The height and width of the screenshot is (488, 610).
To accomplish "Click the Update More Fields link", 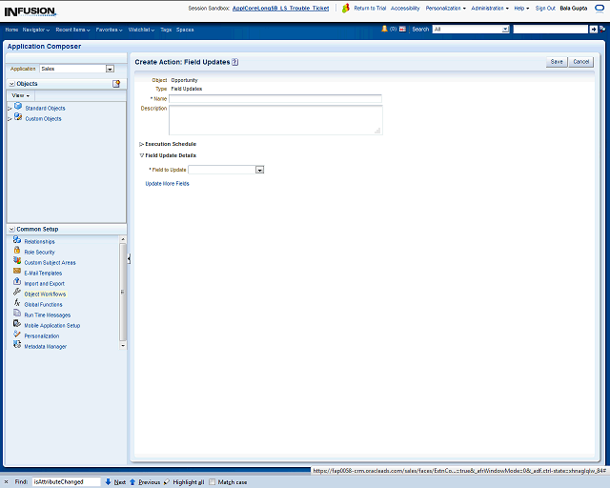I will click(167, 183).
